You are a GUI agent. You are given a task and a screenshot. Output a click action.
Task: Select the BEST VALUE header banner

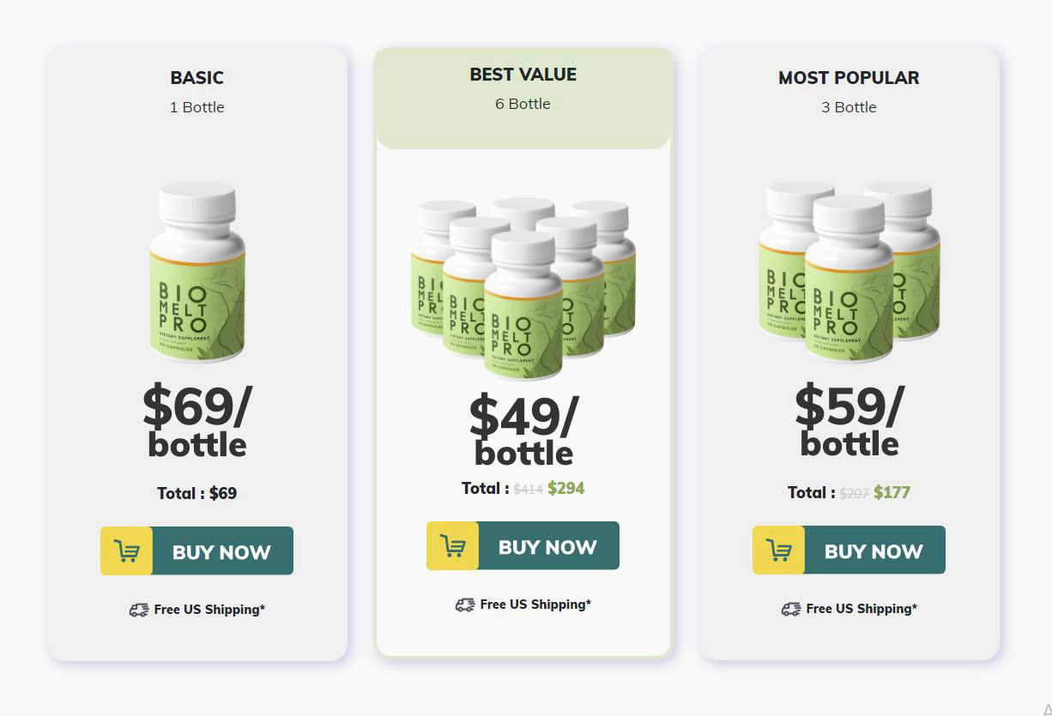523,75
